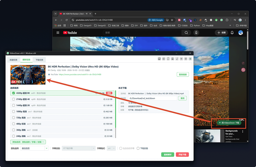Bookmark this page with the star icon
Image resolution: width=256 pixels, height=167 pixels.
click(x=172, y=20)
